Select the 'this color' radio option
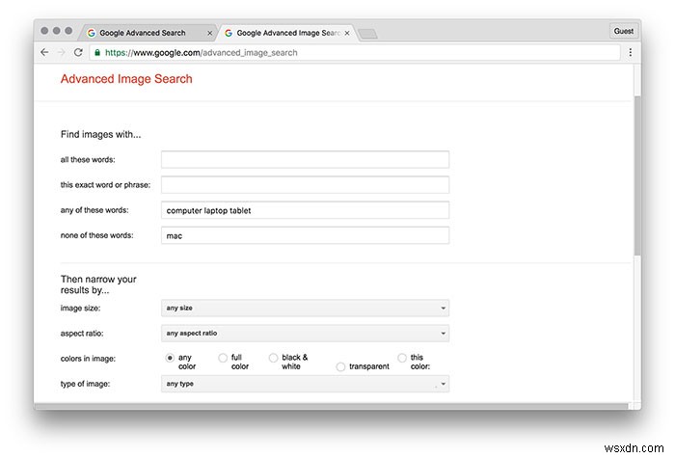The image size is (675, 458). click(x=403, y=358)
